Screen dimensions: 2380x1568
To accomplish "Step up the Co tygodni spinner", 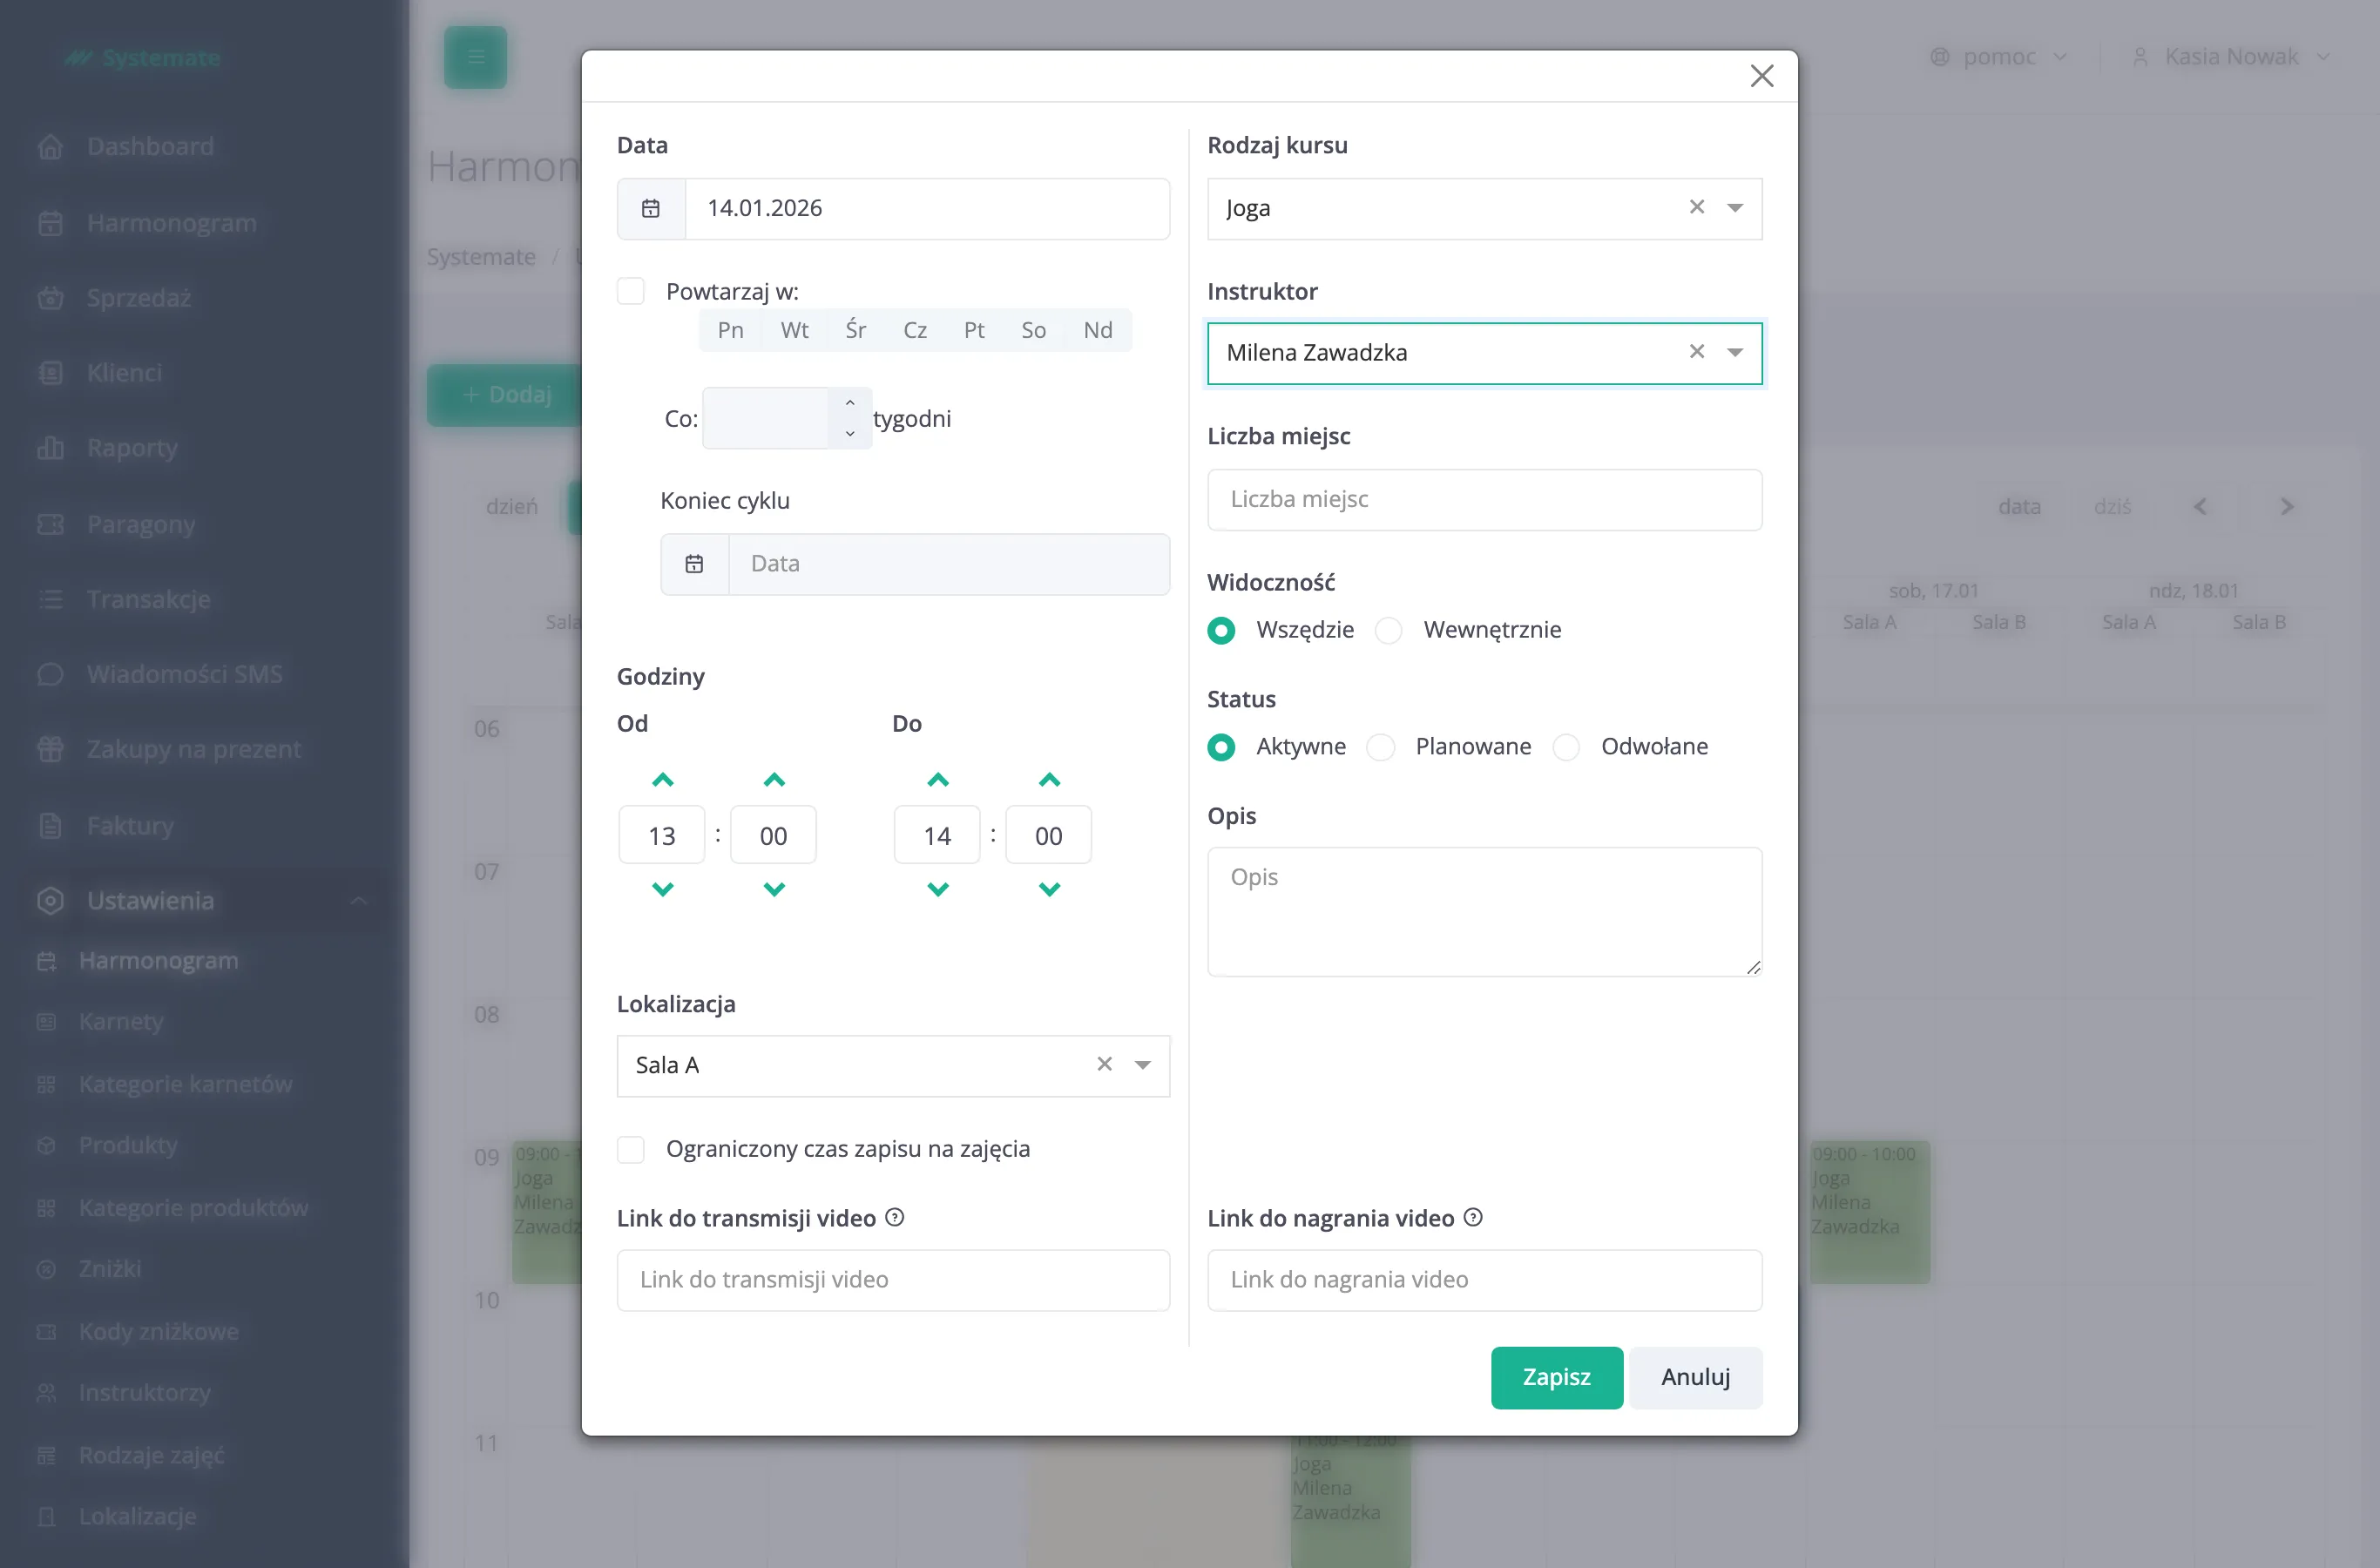I will (850, 403).
